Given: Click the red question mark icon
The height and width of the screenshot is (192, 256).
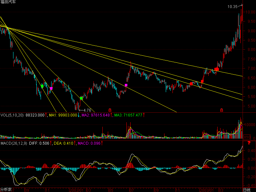Looking at the screenshot, I should click(x=249, y=143).
